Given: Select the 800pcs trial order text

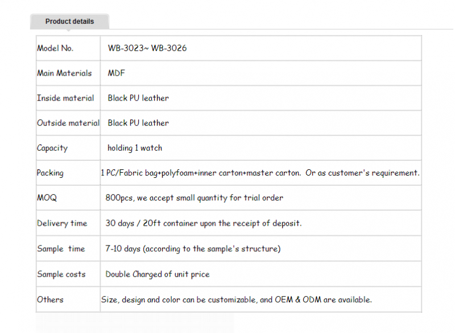Looking at the screenshot, I should pyautogui.click(x=194, y=198).
